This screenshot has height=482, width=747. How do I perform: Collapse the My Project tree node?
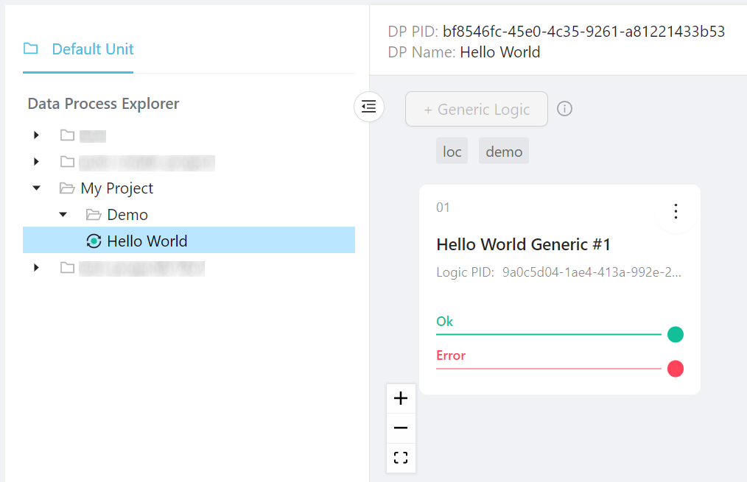click(37, 188)
